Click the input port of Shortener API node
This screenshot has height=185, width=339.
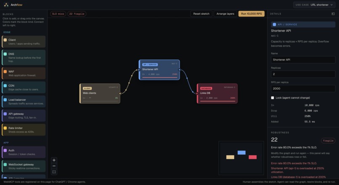tap(139, 70)
